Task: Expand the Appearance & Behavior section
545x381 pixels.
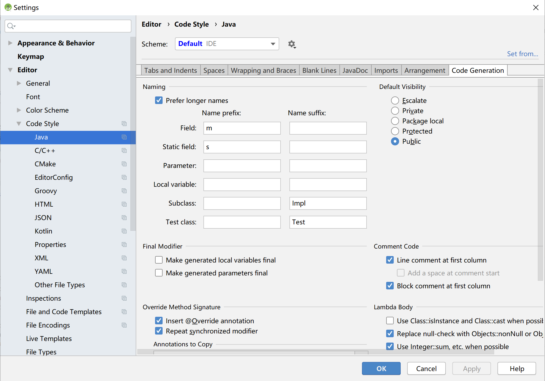Action: tap(10, 43)
